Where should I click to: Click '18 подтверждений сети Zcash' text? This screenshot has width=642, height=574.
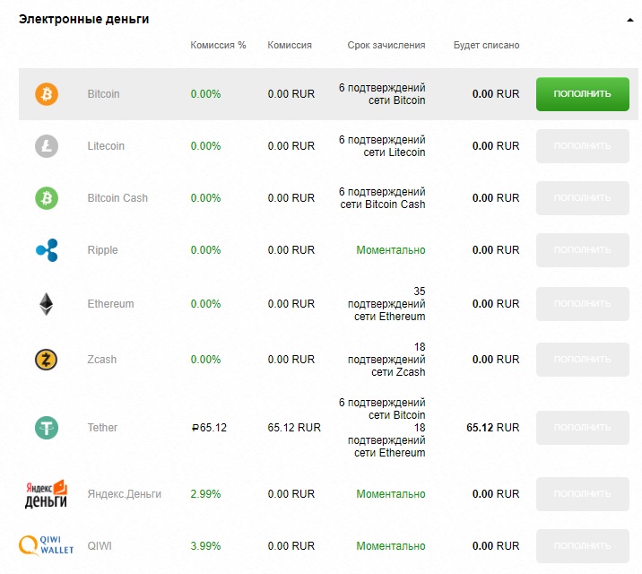(x=386, y=360)
